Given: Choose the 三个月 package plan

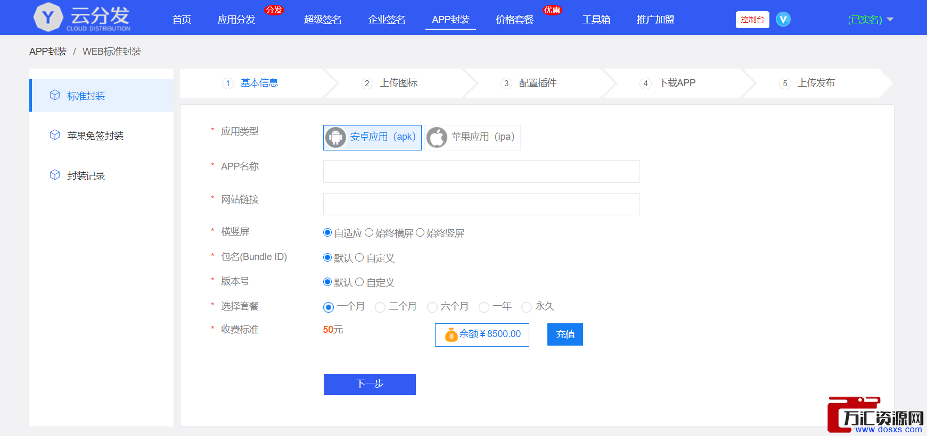Looking at the screenshot, I should (x=380, y=307).
